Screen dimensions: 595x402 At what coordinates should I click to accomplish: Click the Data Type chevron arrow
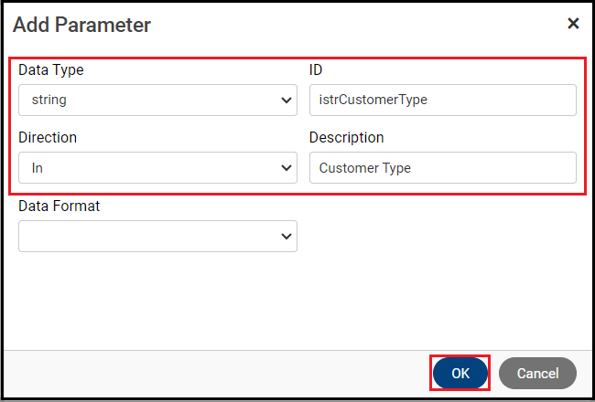286,100
